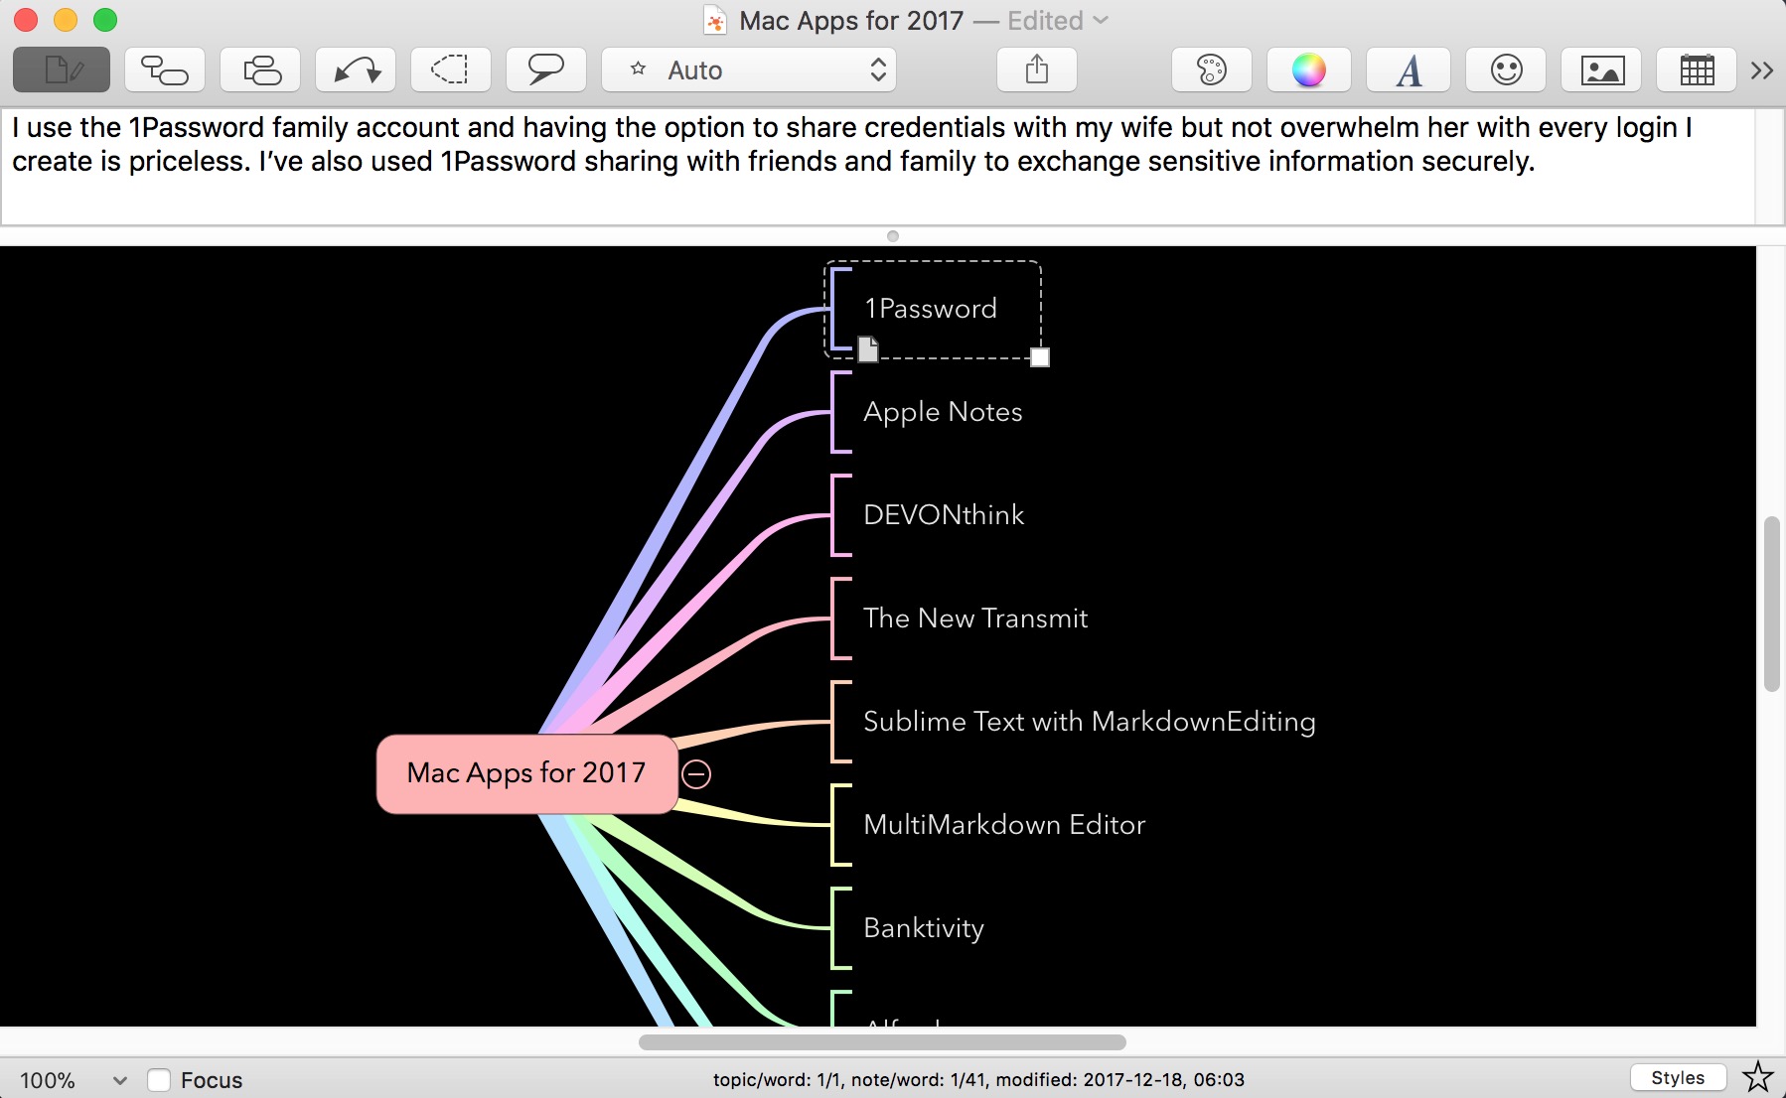Screen dimensions: 1786x1098
Task: Open the share export button
Action: pyautogui.click(x=1037, y=69)
